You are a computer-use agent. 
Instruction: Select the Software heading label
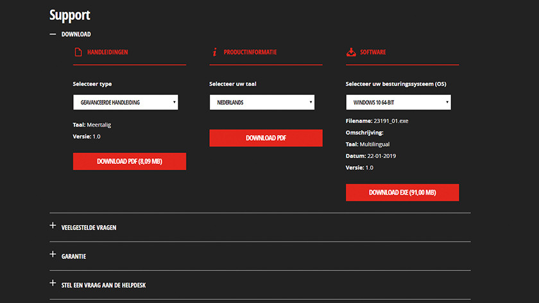[x=373, y=52]
